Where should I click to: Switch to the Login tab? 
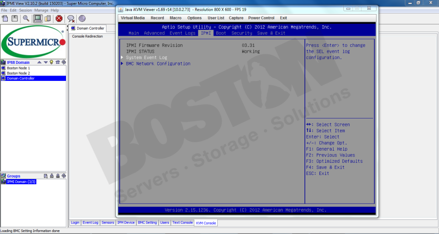75,222
